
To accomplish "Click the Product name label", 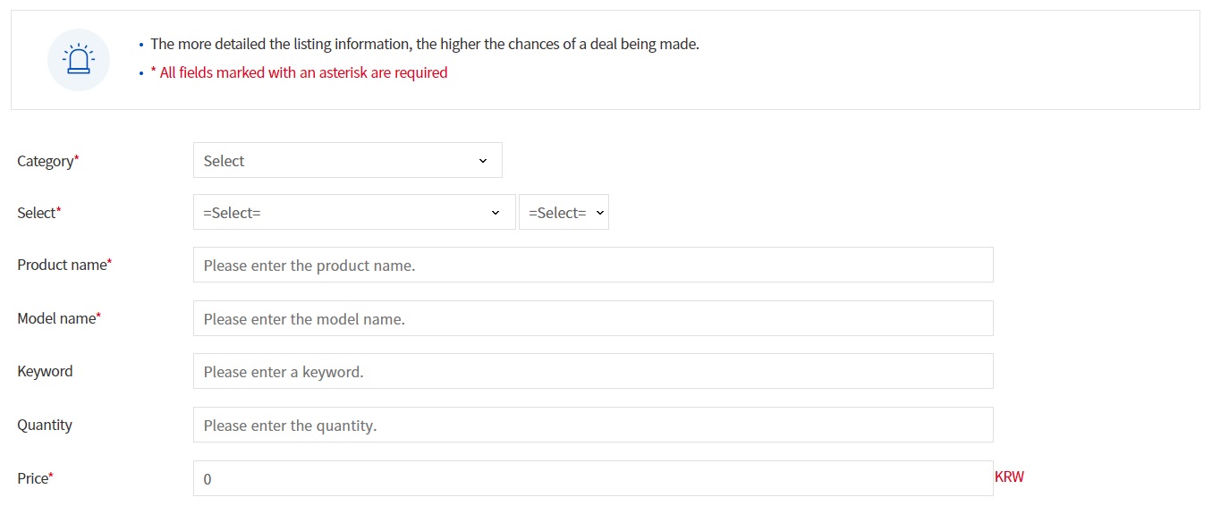I will click(62, 265).
